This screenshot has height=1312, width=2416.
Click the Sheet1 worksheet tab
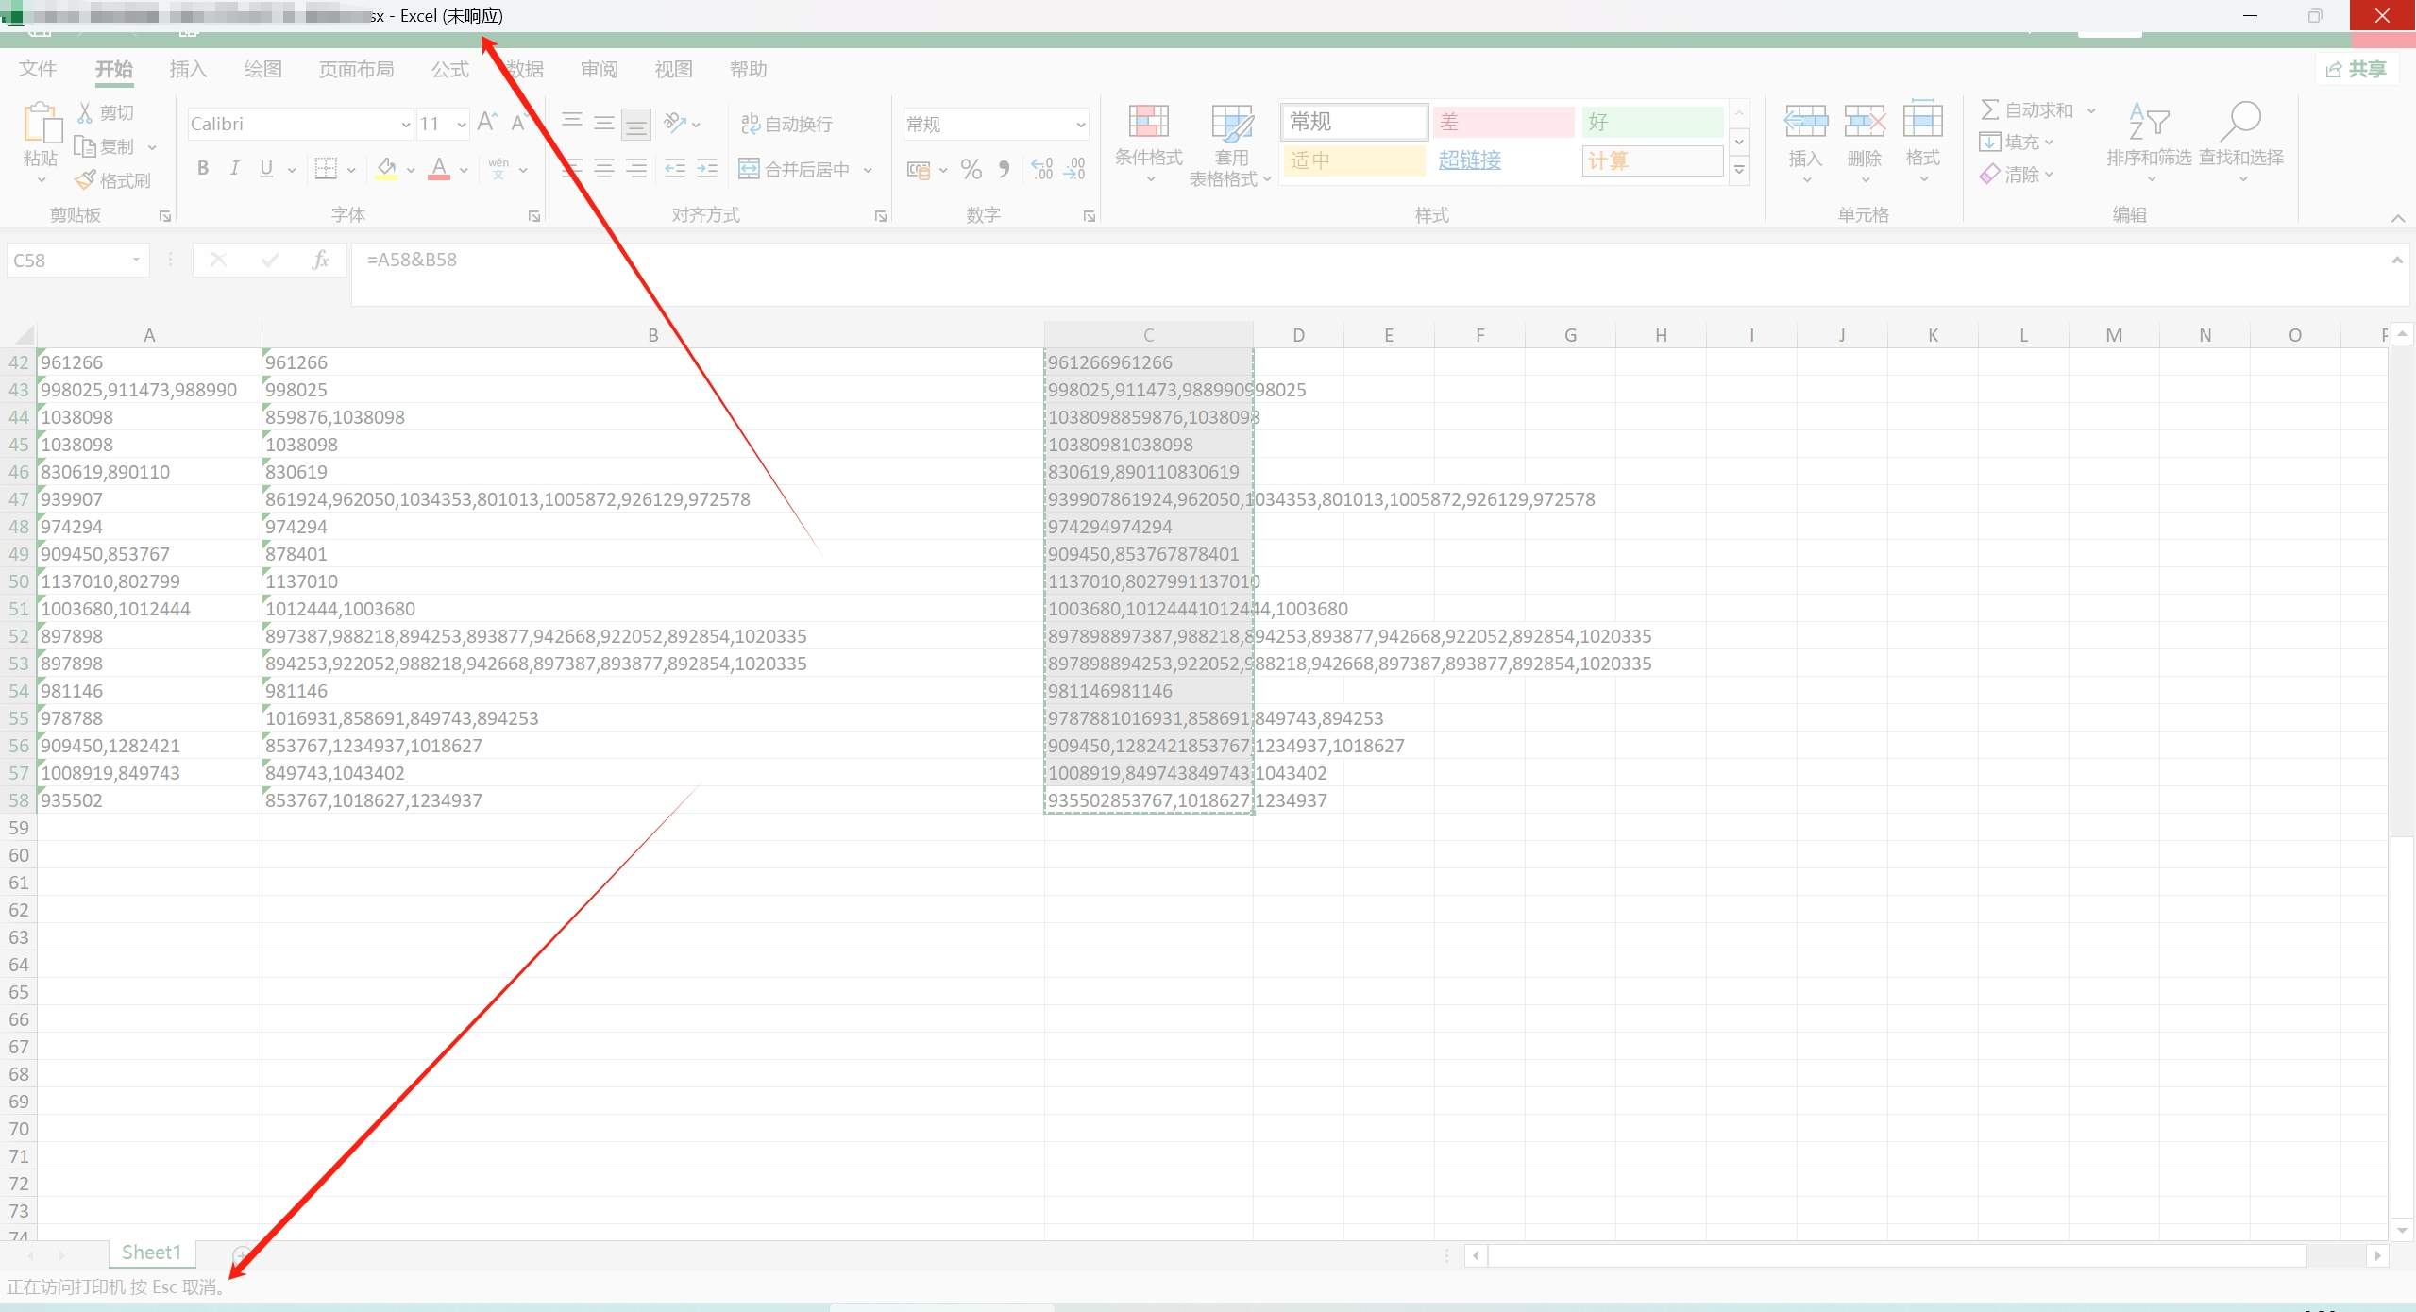[x=151, y=1252]
